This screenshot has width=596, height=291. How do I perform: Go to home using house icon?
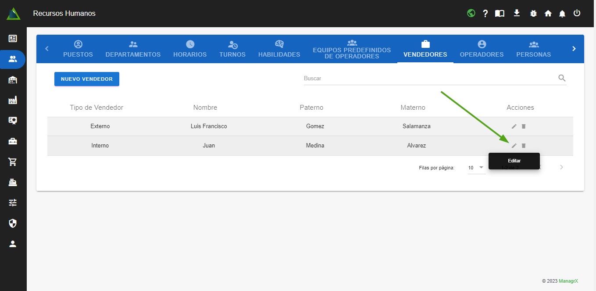(x=548, y=14)
